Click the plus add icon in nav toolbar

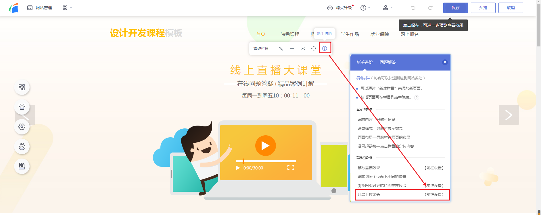point(292,48)
